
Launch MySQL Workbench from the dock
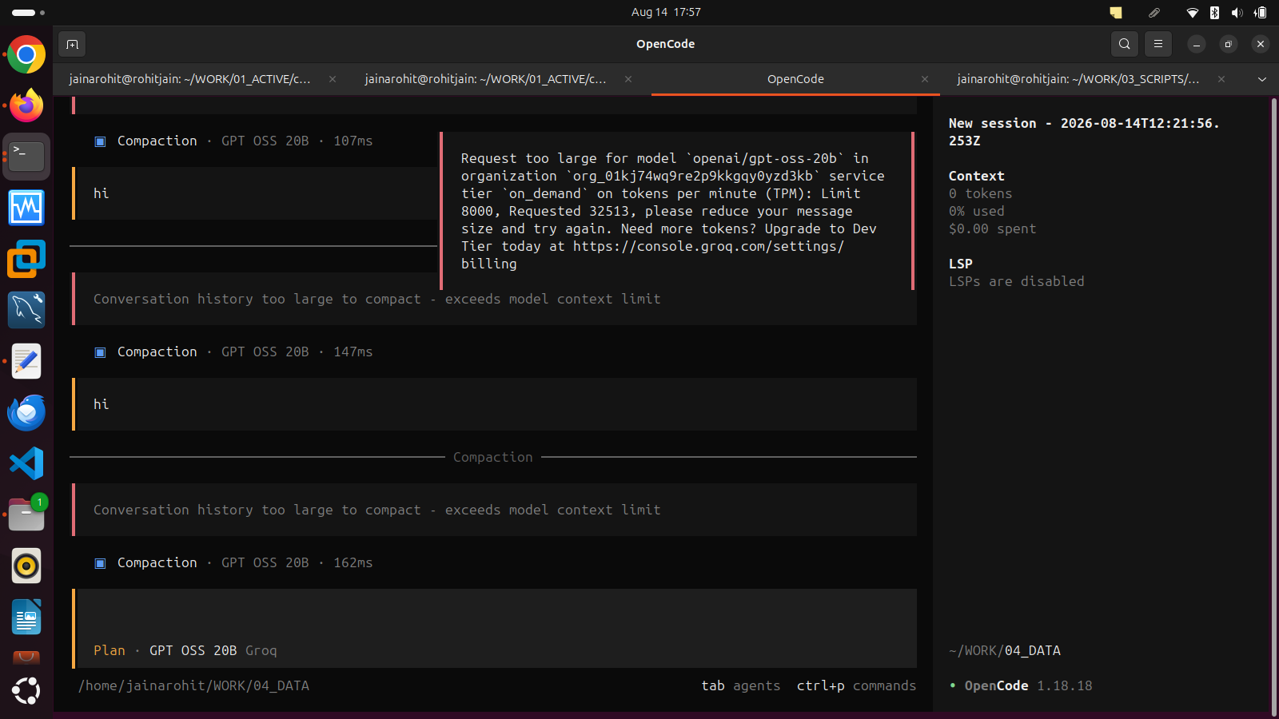(26, 310)
